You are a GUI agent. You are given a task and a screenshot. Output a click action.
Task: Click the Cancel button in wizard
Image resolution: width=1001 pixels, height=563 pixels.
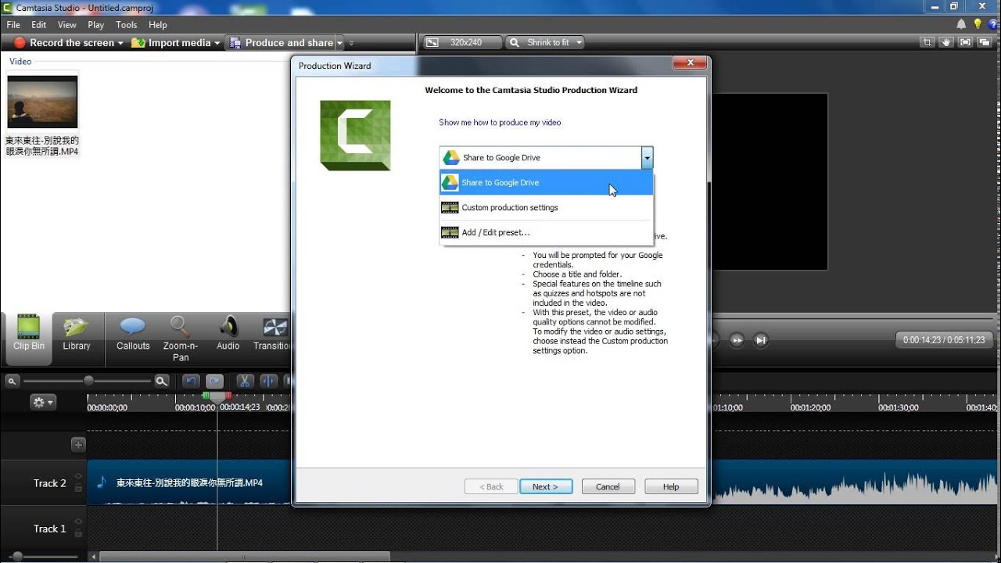coord(608,486)
